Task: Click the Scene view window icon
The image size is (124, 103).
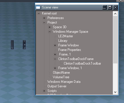Action: point(38,7)
